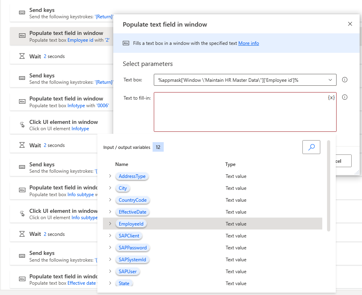Select the AddressType variable chip

[x=132, y=176]
